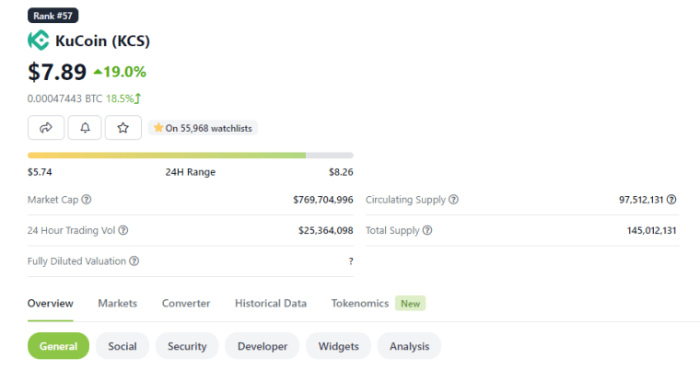Click the Fully Diluted Valuation info icon
This screenshot has height=370, width=700.
click(x=134, y=261)
